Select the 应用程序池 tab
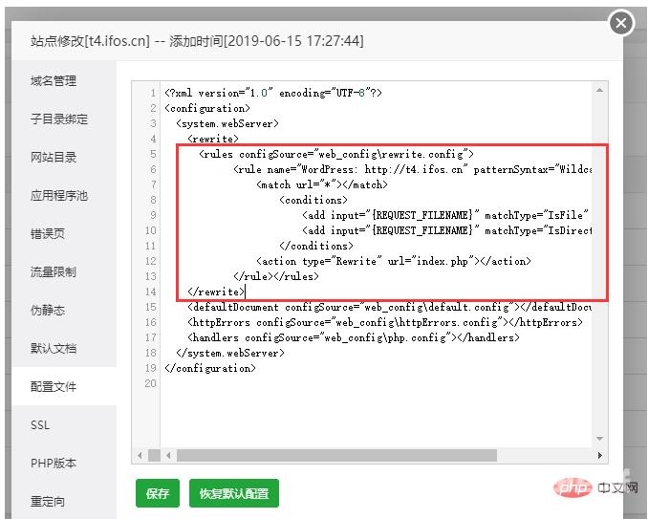The height and width of the screenshot is (519, 648). (x=59, y=196)
